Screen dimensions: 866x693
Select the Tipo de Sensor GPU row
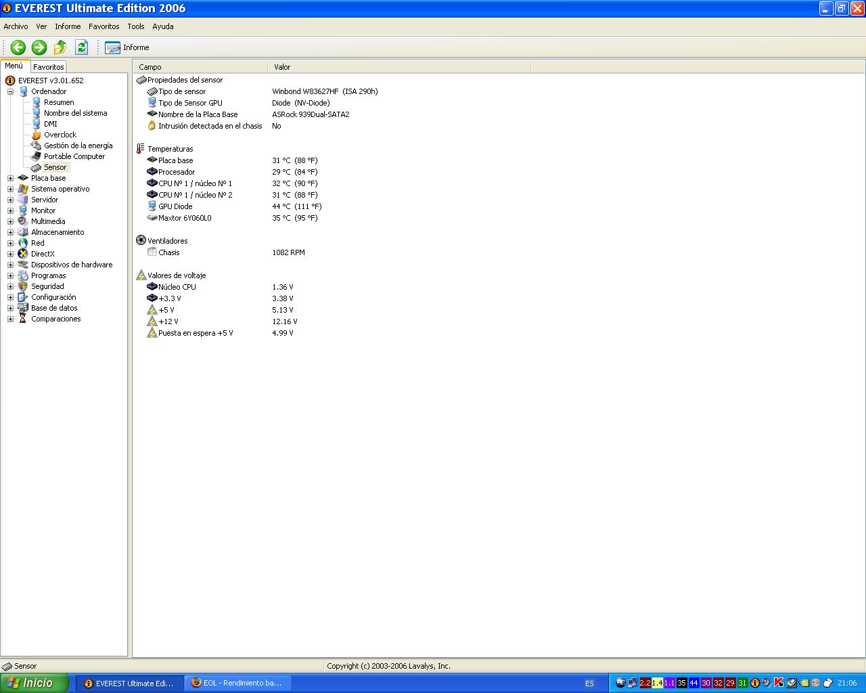point(238,103)
